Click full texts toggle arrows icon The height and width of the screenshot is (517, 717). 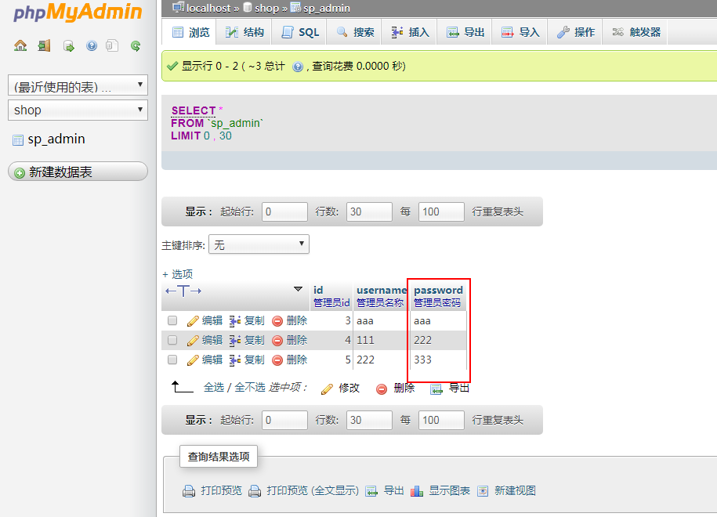[x=183, y=291]
